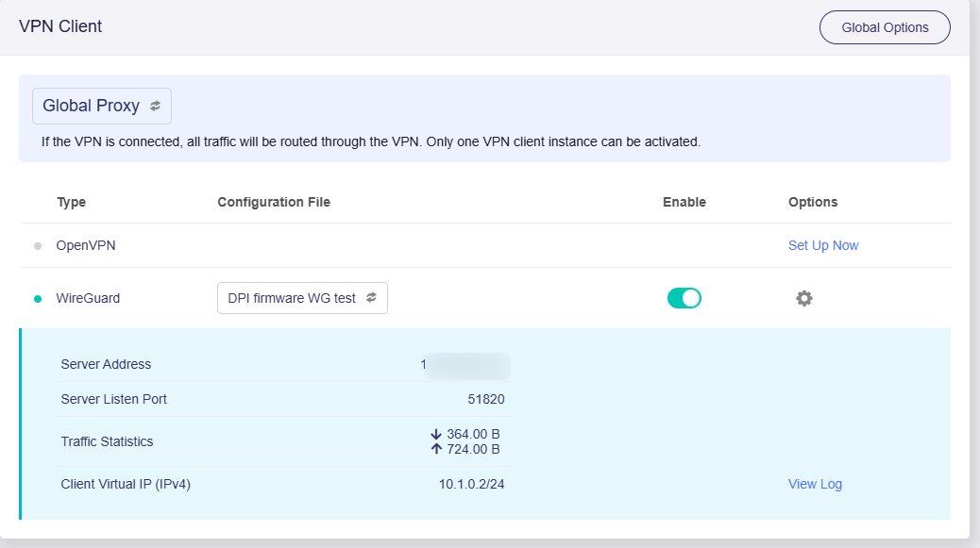Click the client virtual IP 10.1.0.2/24
980x548 pixels.
pos(471,484)
